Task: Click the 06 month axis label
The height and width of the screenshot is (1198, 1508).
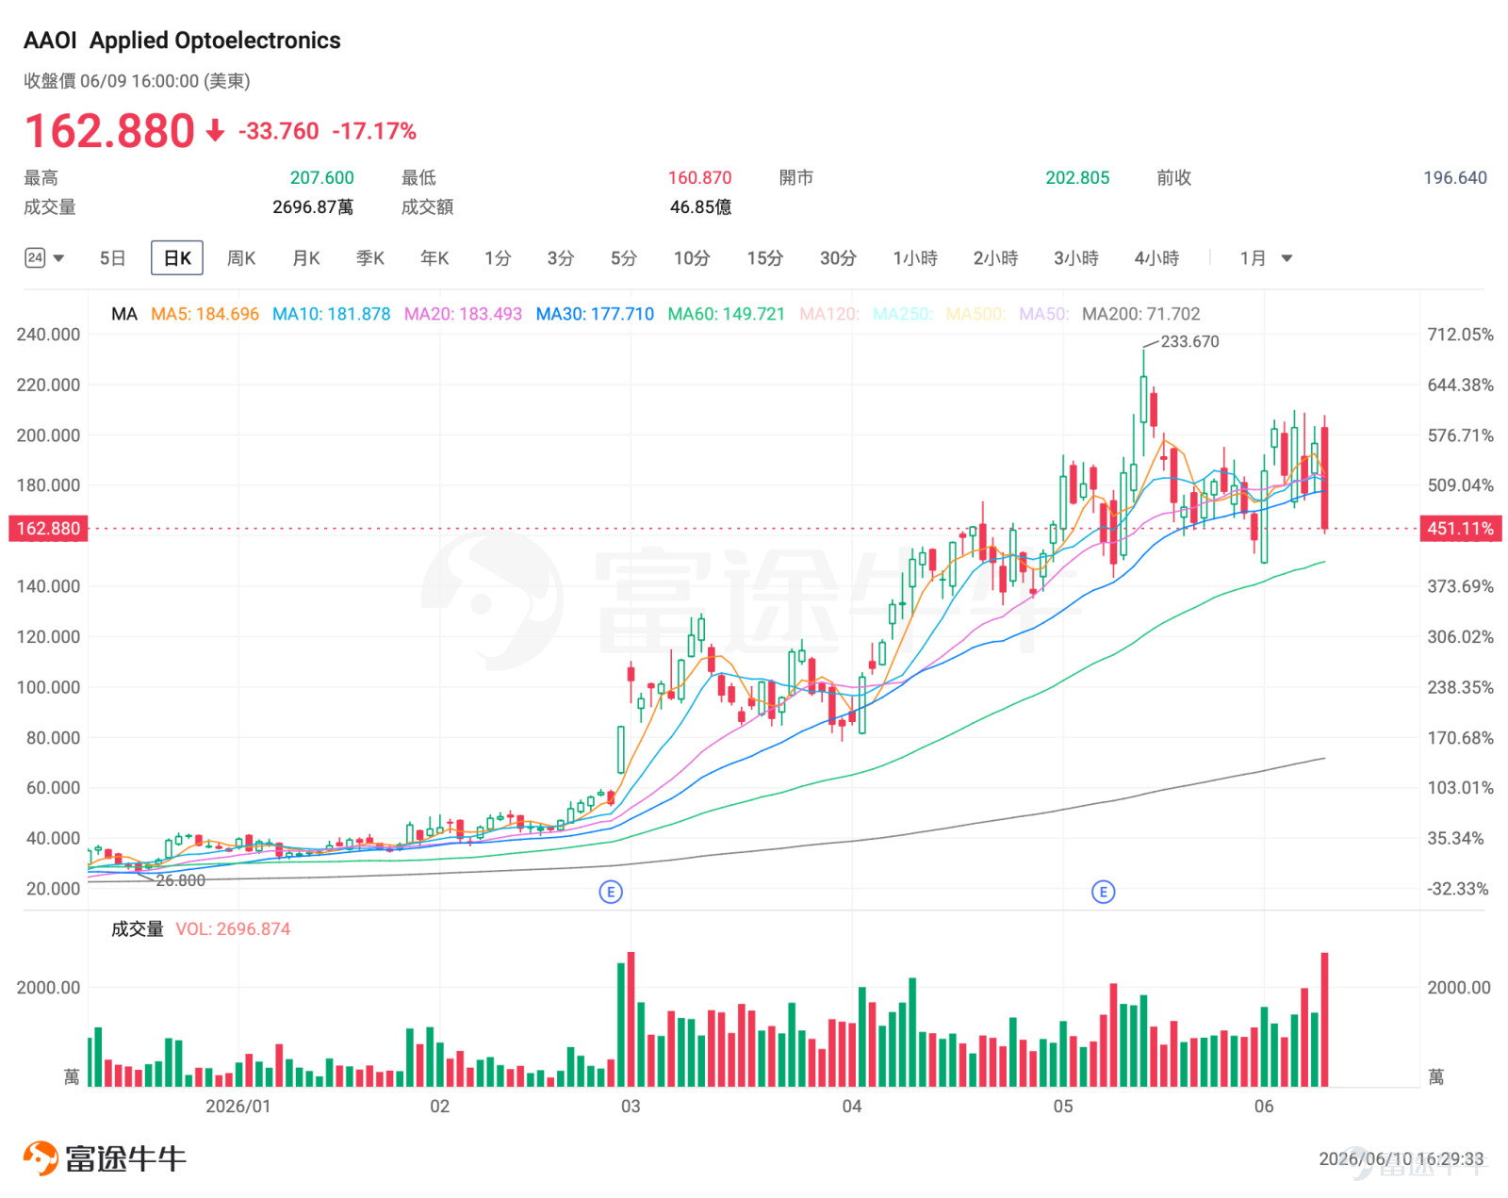Action: pos(1264,1107)
